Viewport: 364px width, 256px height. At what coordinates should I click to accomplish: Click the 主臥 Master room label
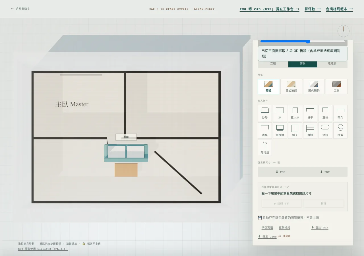point(72,104)
